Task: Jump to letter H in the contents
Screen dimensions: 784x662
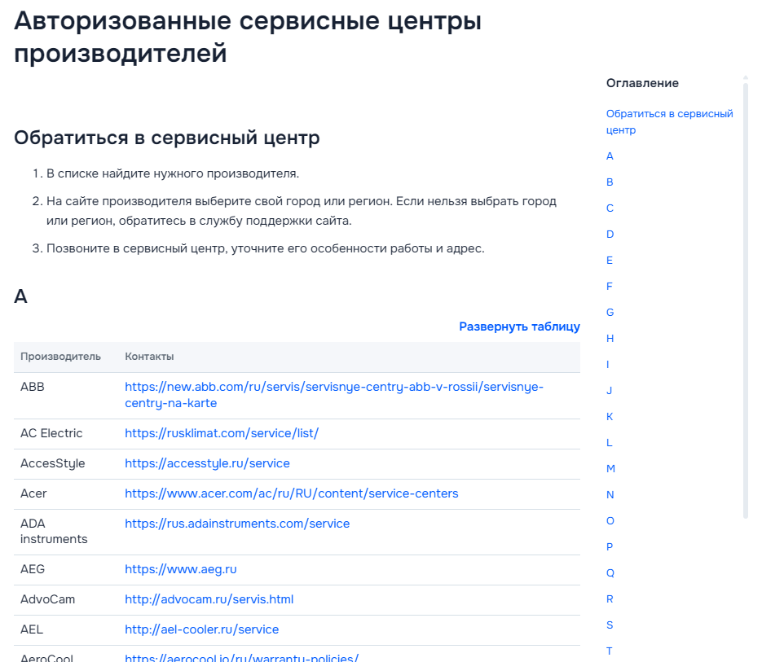Action: coord(610,338)
